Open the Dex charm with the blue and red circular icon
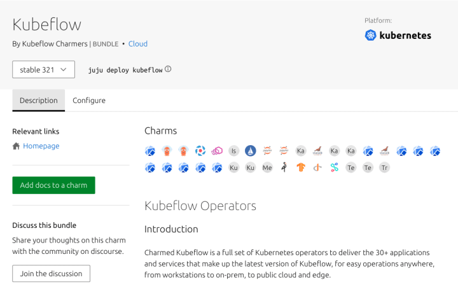458x287 pixels. pos(200,151)
